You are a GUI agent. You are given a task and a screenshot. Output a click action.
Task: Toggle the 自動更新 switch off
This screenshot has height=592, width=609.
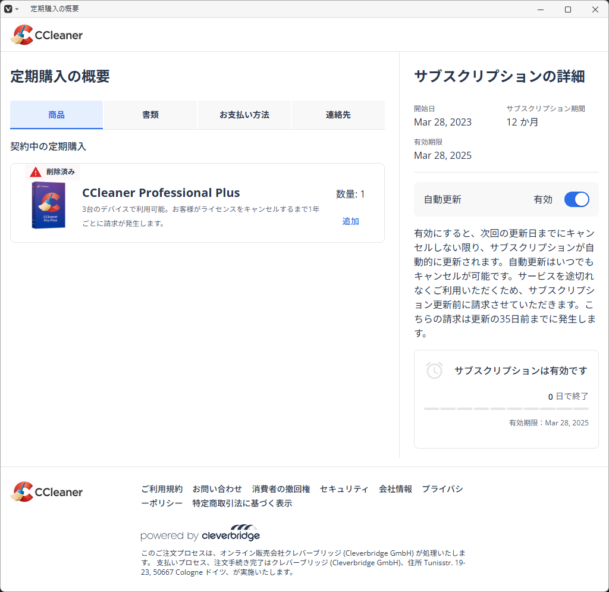(576, 199)
